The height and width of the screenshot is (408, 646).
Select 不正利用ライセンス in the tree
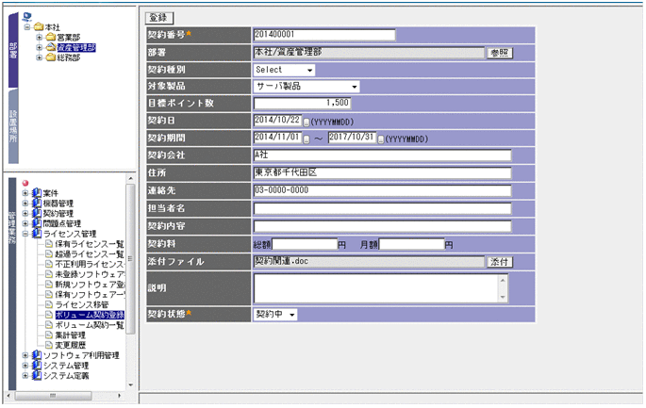pos(90,264)
